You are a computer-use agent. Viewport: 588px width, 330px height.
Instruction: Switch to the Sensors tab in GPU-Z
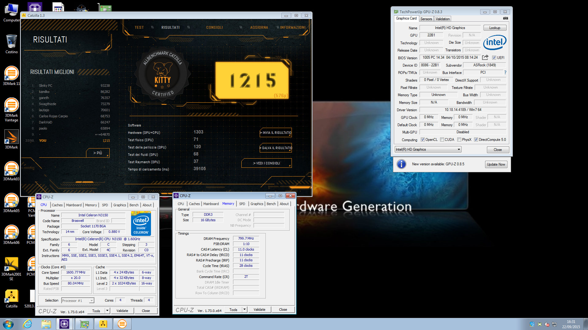coord(426,19)
